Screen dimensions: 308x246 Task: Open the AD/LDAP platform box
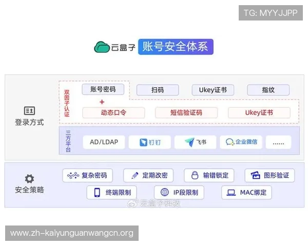point(104,142)
